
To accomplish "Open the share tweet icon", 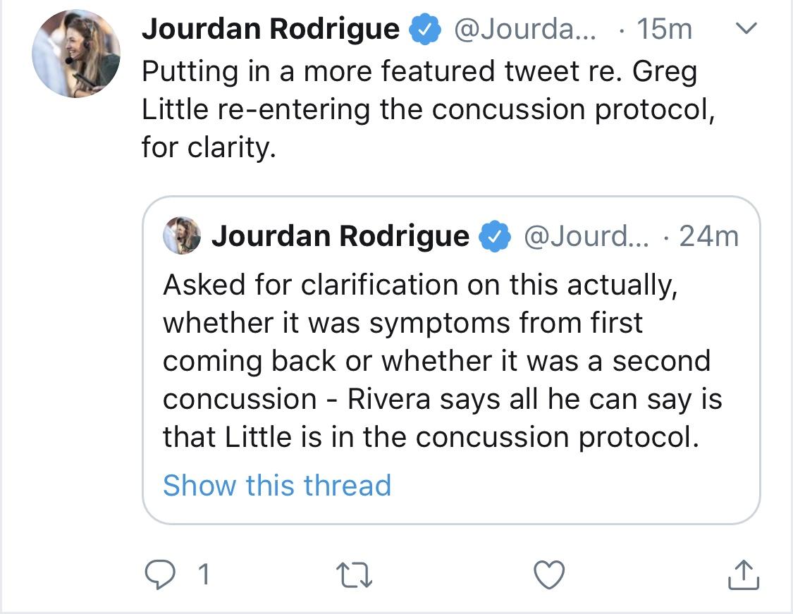I will pyautogui.click(x=744, y=575).
